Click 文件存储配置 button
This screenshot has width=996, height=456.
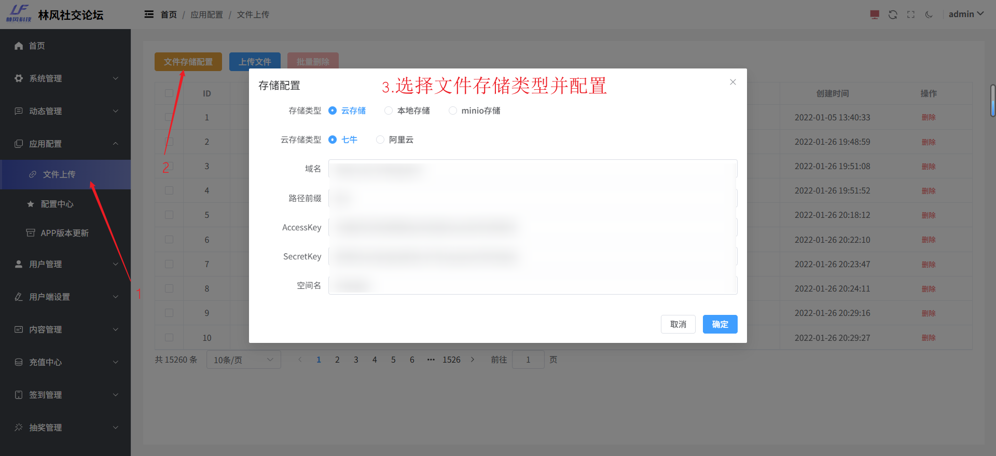[188, 62]
